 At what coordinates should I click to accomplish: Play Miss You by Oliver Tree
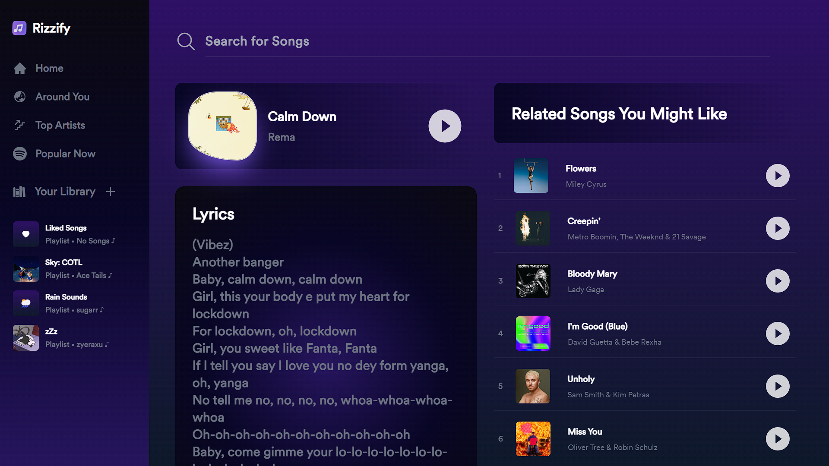click(777, 439)
